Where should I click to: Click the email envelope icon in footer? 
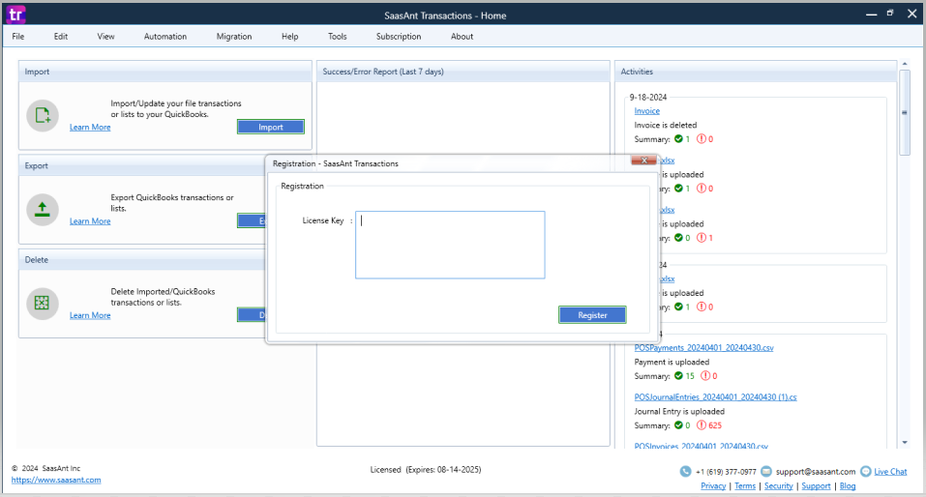[x=766, y=471]
